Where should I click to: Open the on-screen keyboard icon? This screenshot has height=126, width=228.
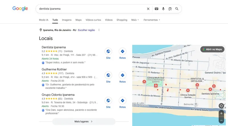pyautogui.click(x=156, y=9)
